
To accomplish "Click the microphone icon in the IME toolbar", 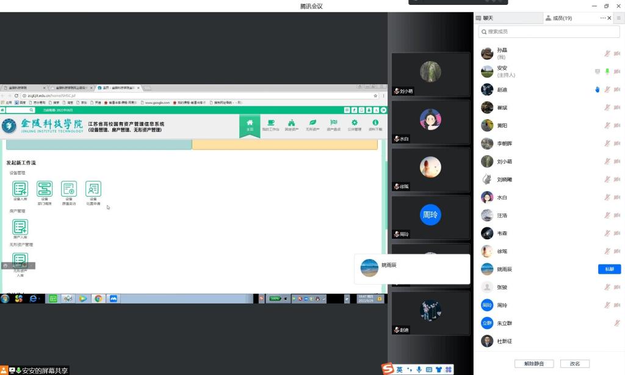I will [419, 370].
